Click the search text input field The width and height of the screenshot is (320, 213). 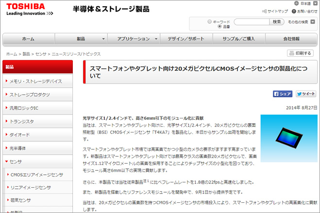coord(252,22)
